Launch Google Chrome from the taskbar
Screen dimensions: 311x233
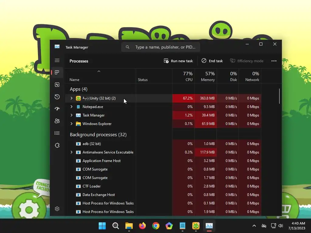click(x=156, y=226)
